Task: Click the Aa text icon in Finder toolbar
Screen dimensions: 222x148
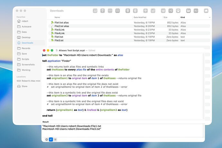Action: [196, 11]
